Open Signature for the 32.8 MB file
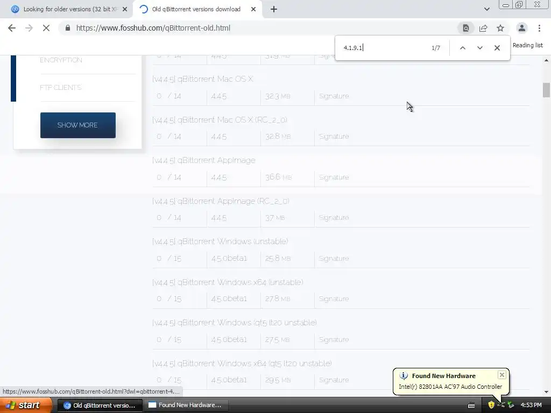Image resolution: width=551 pixels, height=413 pixels. point(334,136)
